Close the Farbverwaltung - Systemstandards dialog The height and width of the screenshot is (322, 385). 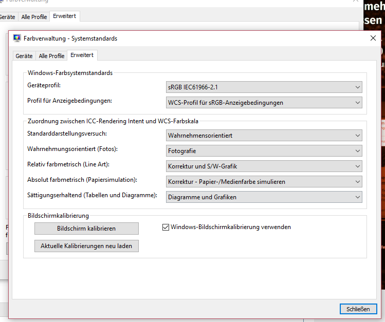(373, 38)
